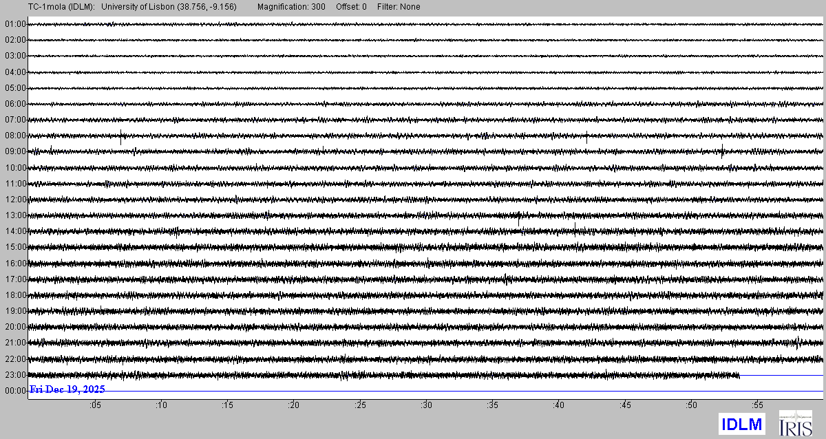Click the Fri Dec 19, 2025 date label
The height and width of the screenshot is (439, 826).
67,389
